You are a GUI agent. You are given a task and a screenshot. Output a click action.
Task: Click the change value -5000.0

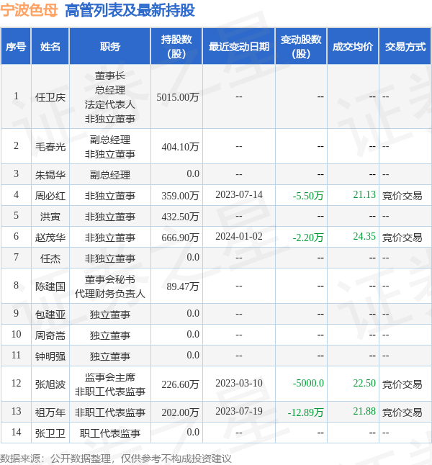click(x=308, y=383)
